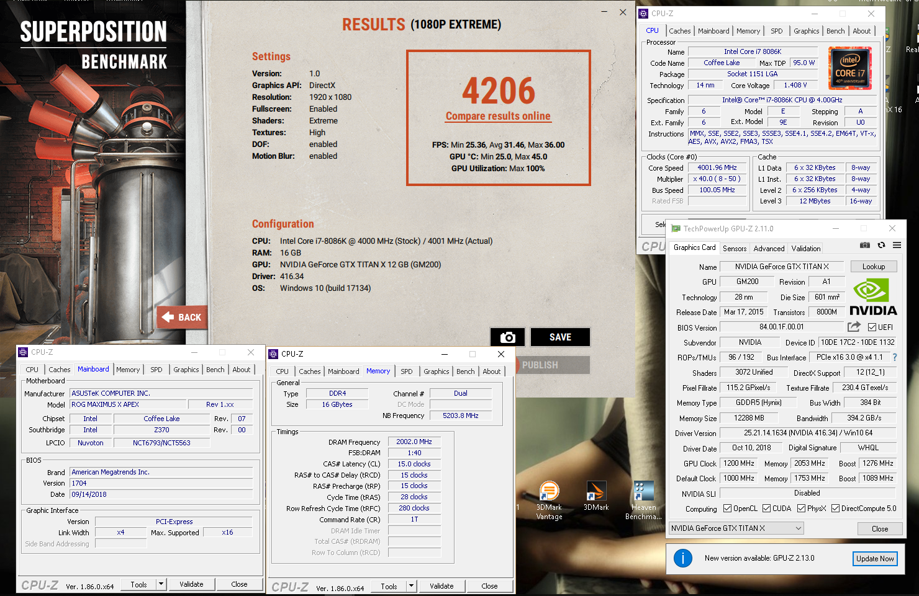The height and width of the screenshot is (596, 919).
Task: Click Validate in CPU-Z Mainboard window
Action: 191,584
